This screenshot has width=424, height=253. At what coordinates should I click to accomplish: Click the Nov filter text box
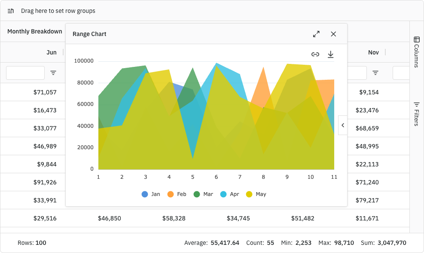click(357, 73)
